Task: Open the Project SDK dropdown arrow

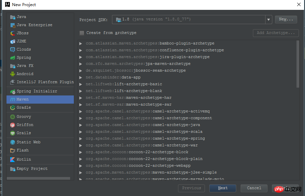Action: pyautogui.click(x=269, y=20)
